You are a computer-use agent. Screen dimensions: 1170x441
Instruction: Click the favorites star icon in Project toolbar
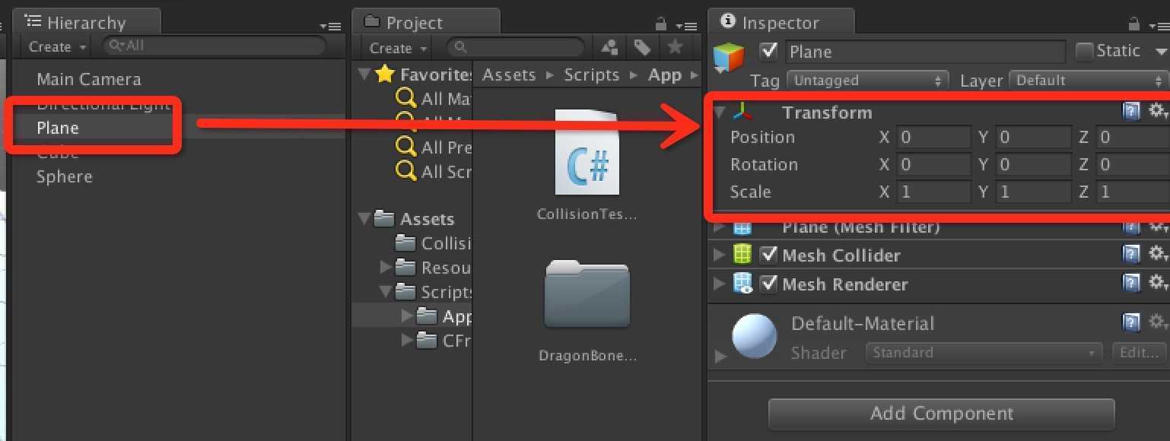(x=675, y=47)
